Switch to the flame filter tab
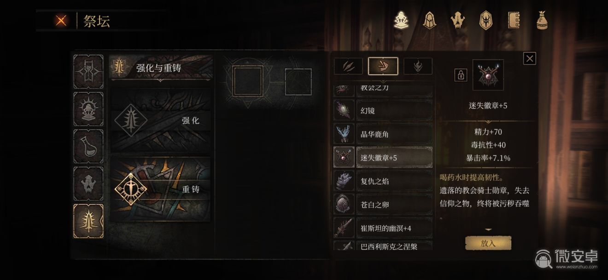 tap(418, 66)
